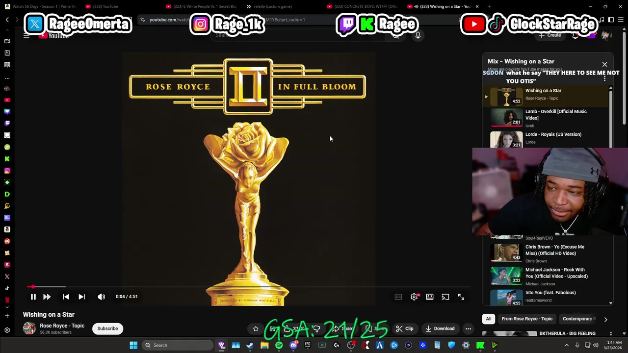Click the Windows taskbar Search box
The width and height of the screenshot is (628, 353).
[x=178, y=345]
